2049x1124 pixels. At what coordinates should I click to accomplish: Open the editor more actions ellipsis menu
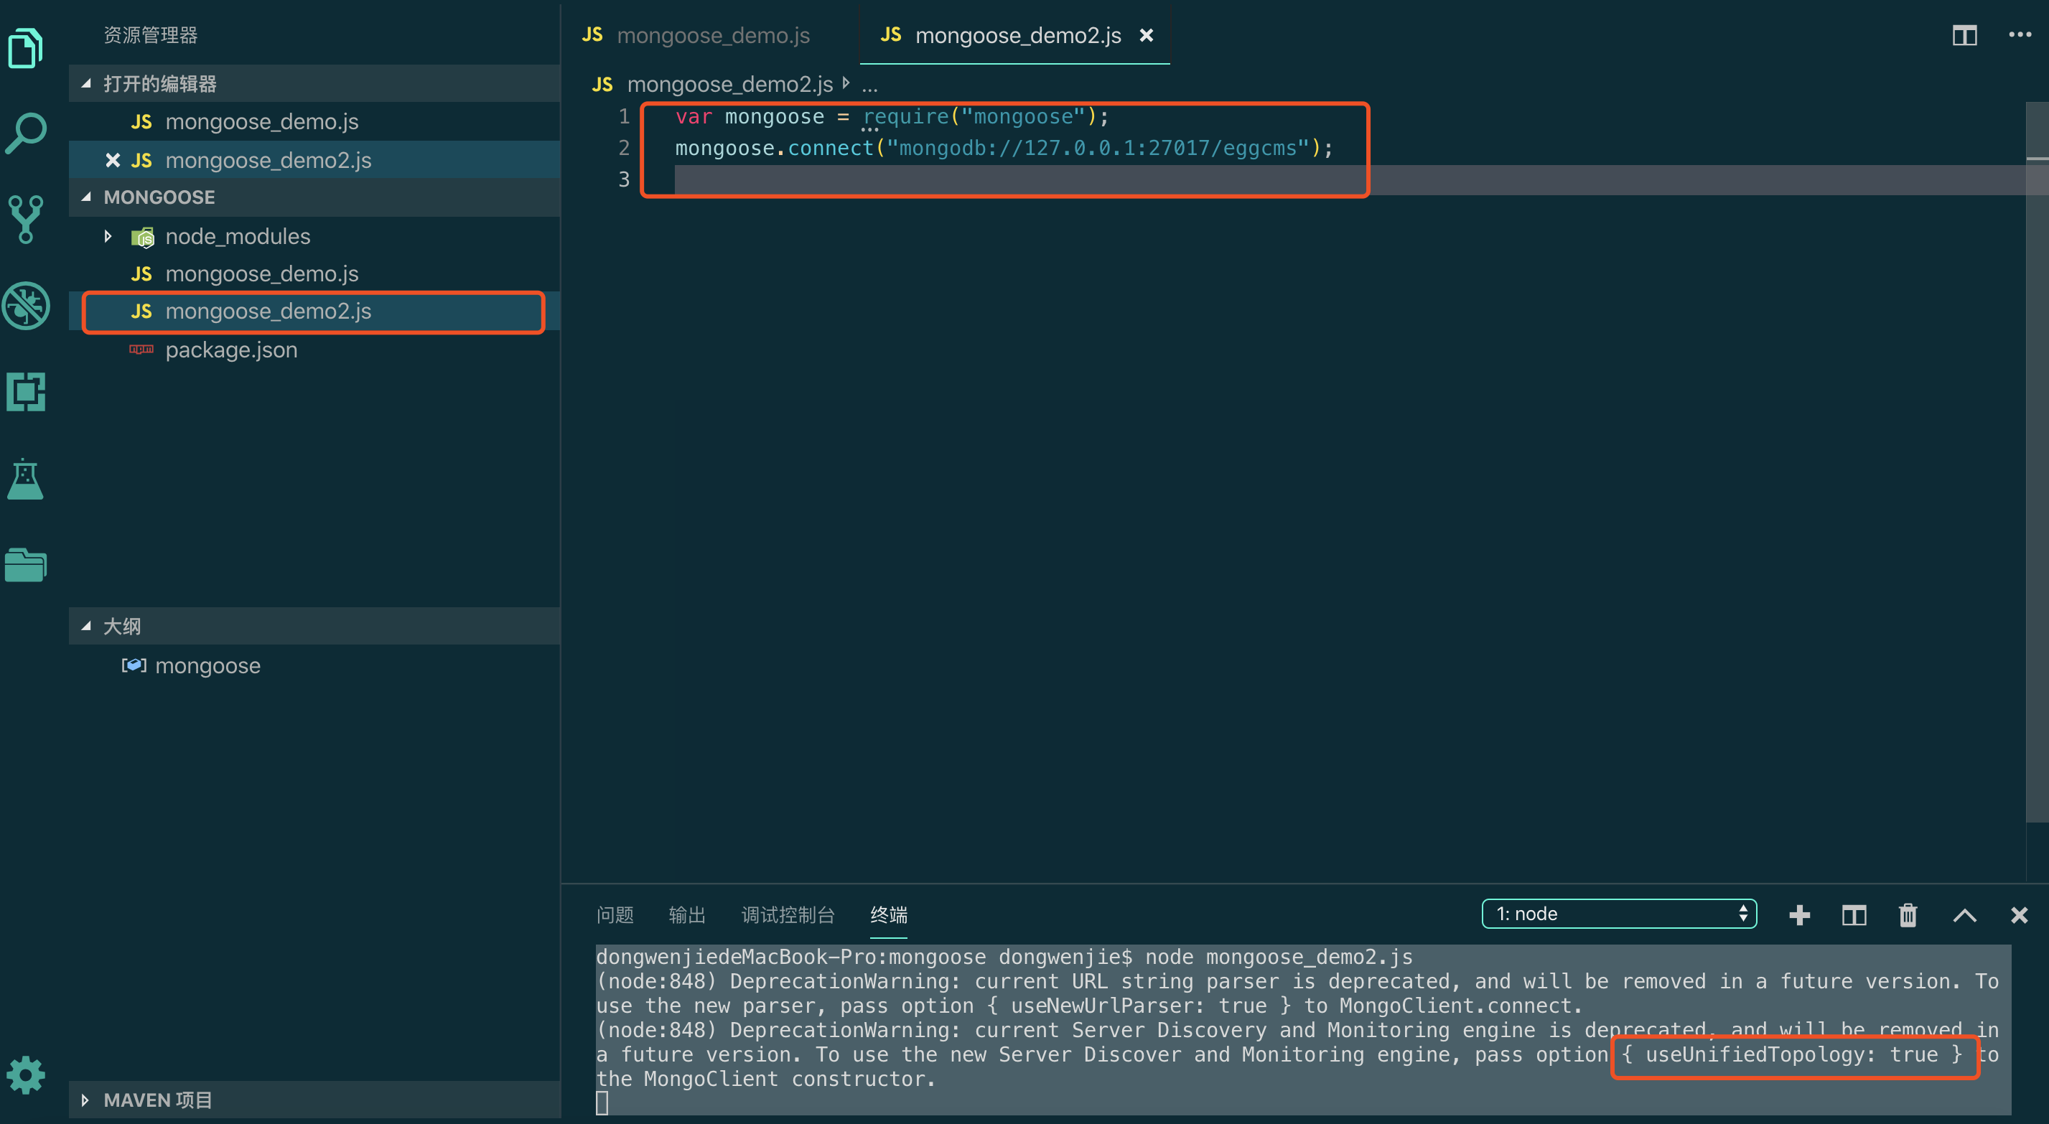pos(2020,35)
